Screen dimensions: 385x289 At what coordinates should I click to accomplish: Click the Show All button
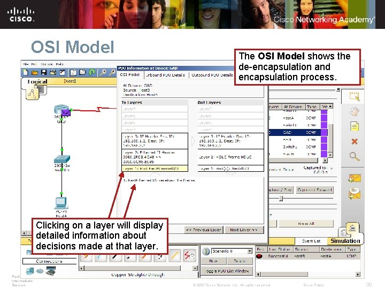click(x=306, y=224)
